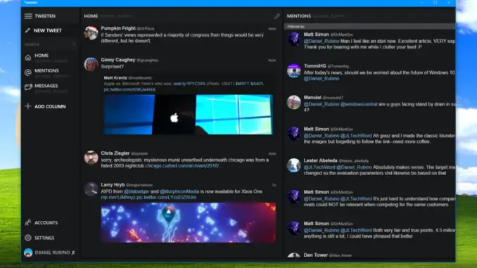Click Lester Abeleda username in Mentions
477x268 pixels.
(320, 160)
